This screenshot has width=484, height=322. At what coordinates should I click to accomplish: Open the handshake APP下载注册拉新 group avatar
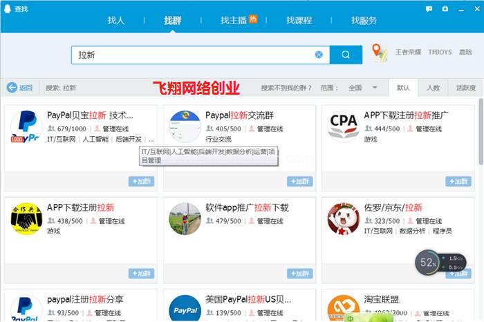[x=26, y=218]
